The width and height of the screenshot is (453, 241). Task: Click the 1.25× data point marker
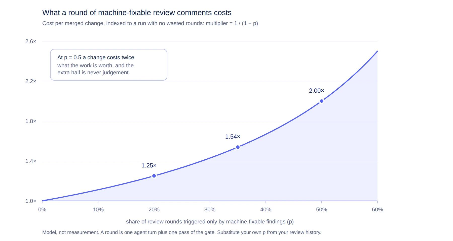coord(154,176)
